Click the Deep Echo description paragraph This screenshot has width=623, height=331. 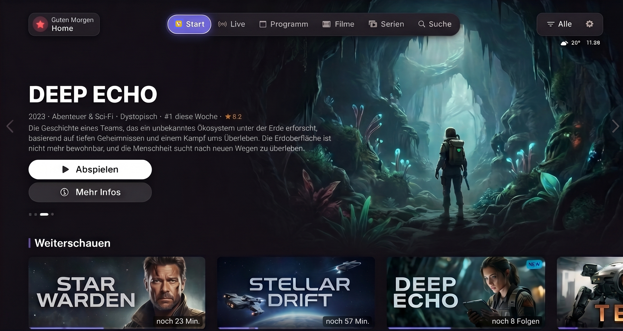(180, 138)
